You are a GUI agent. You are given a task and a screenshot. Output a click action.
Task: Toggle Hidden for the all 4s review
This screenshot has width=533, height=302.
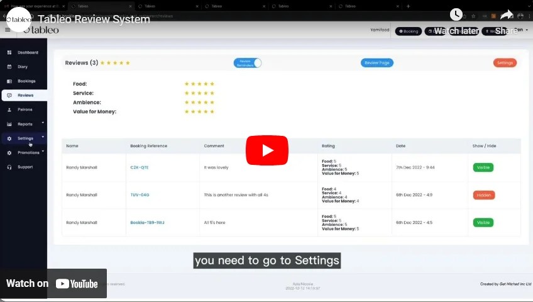(x=484, y=195)
